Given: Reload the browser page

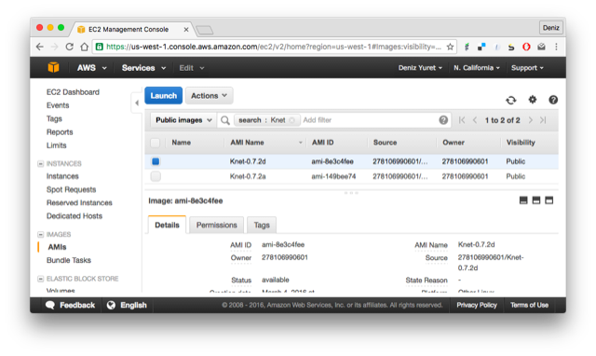Looking at the screenshot, I should 69,47.
